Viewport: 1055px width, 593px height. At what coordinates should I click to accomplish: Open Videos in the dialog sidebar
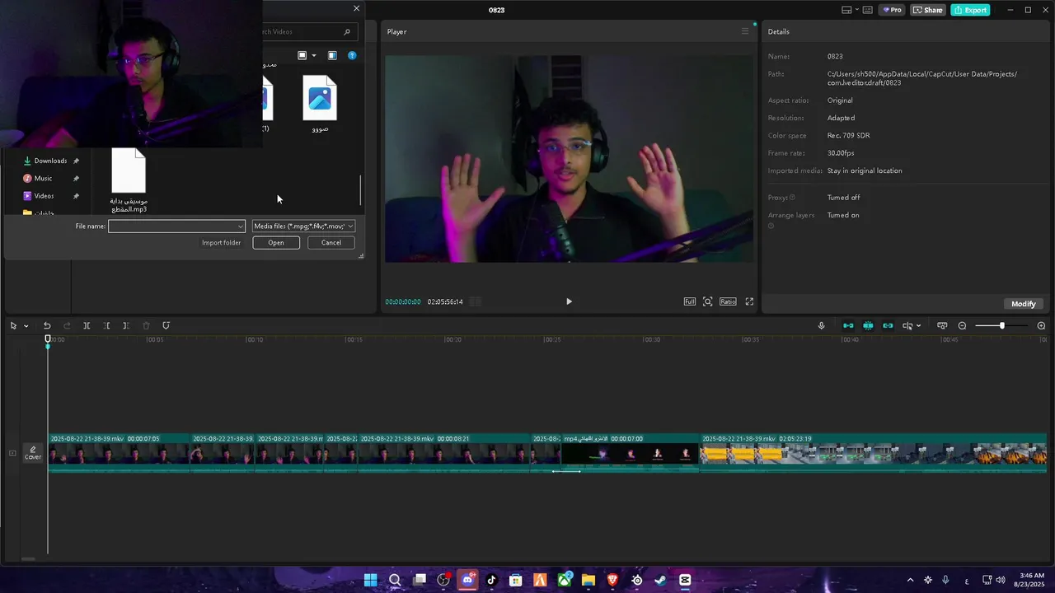(44, 196)
